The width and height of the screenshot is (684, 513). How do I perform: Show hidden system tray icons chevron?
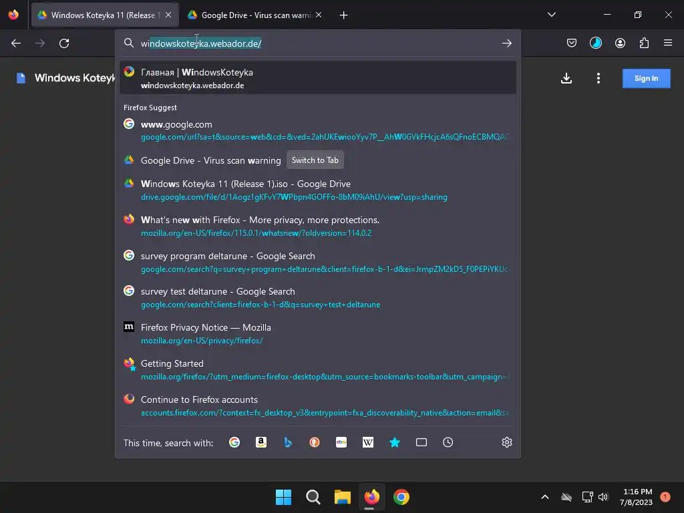click(545, 497)
